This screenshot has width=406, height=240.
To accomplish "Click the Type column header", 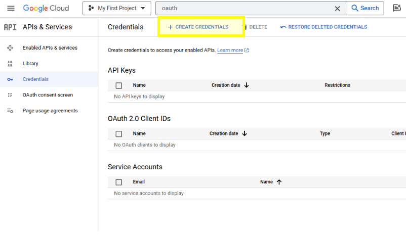I will tap(325, 133).
